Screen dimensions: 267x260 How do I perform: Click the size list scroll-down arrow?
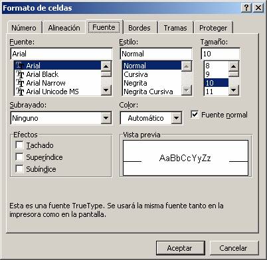click(x=234, y=90)
